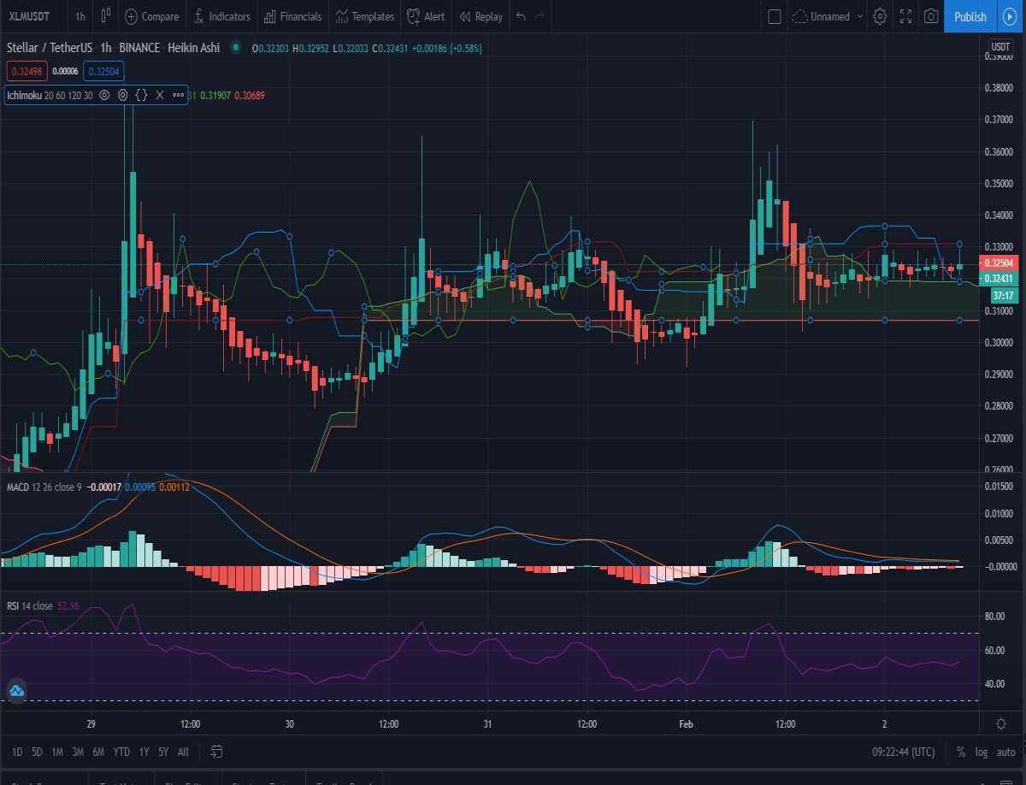The width and height of the screenshot is (1026, 785).
Task: Open the go to date icon
Action: coord(216,752)
